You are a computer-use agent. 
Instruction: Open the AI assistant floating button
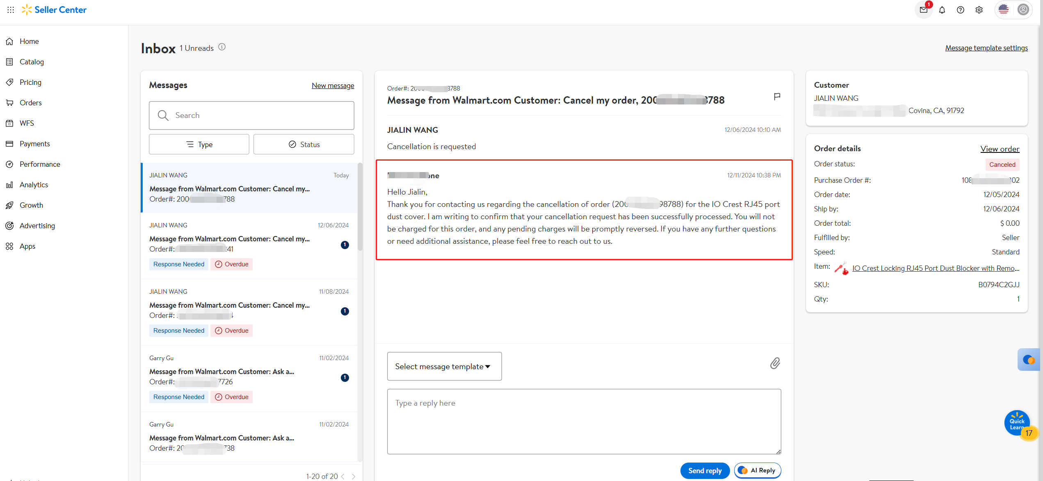click(1029, 360)
